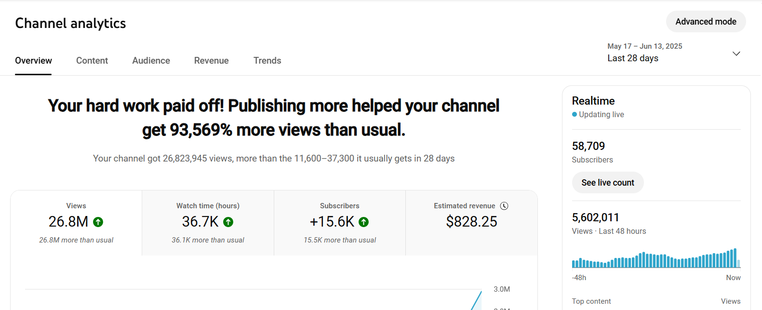This screenshot has height=310, width=762.
Task: Select the Subscribers metric card
Action: pos(340,223)
